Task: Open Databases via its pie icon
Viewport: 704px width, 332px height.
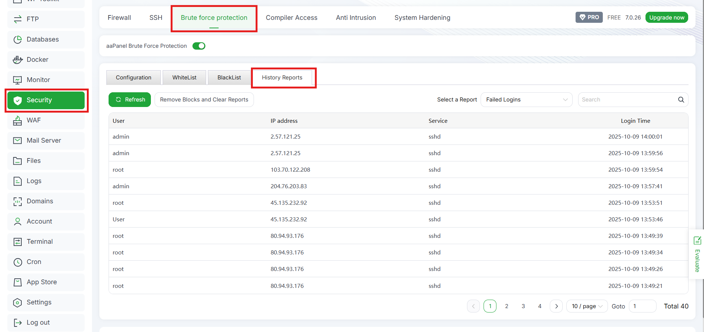Action: [x=17, y=39]
